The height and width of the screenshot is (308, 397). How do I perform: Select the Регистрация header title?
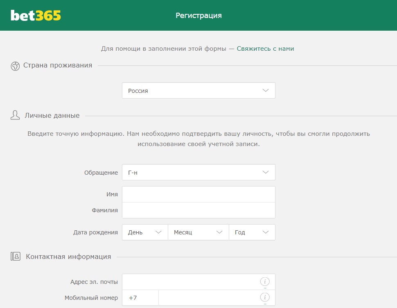pos(198,16)
